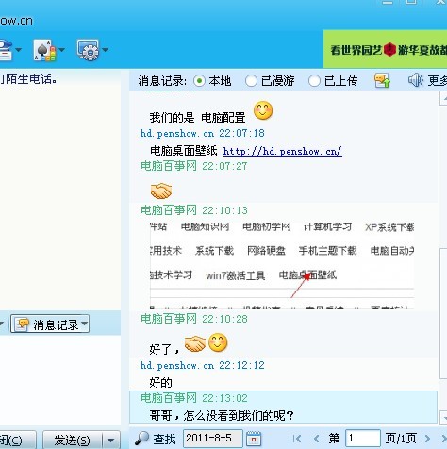Click the speaker icon beside 更多
The width and height of the screenshot is (447, 449).
tap(416, 80)
